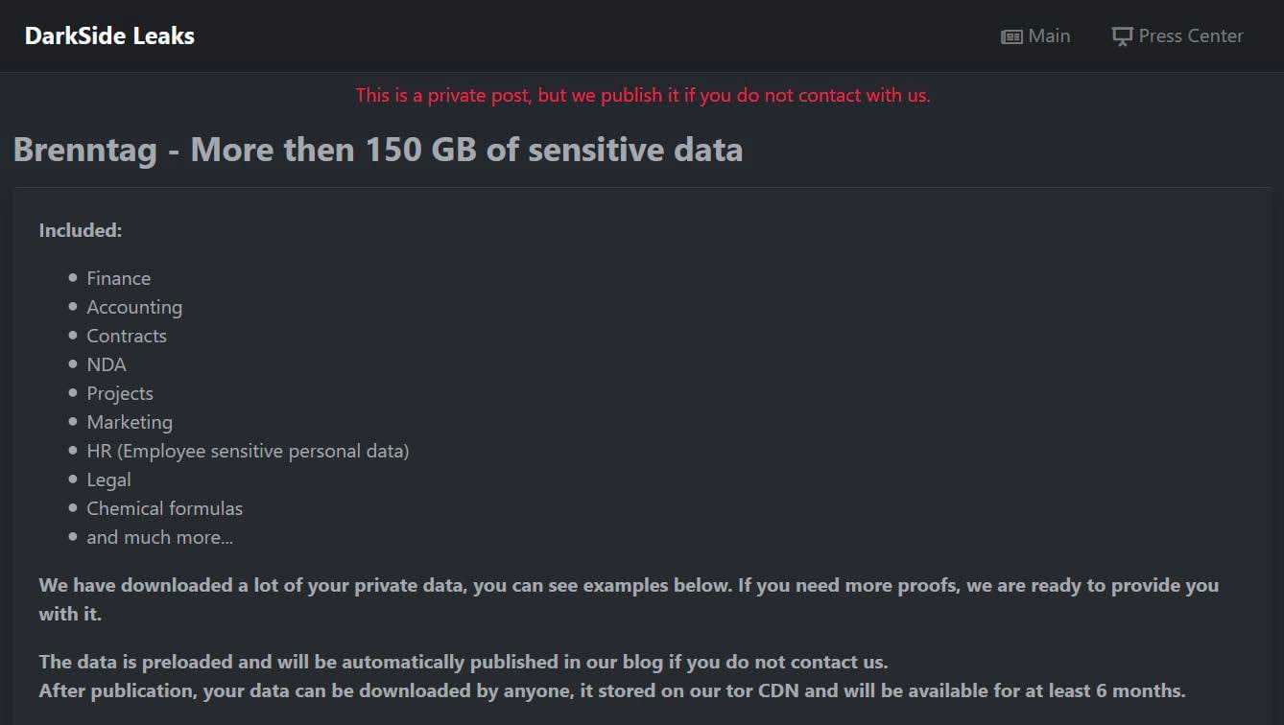Click the "and much more..." entry
Viewport: 1284px width, 725px height.
(x=159, y=537)
